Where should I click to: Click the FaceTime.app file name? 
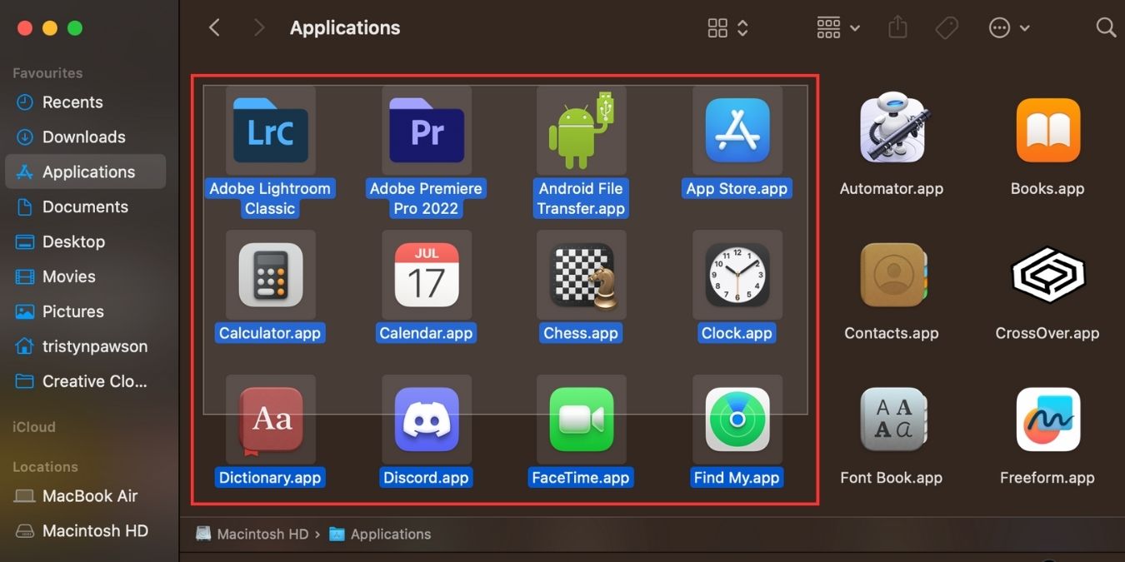(x=581, y=478)
